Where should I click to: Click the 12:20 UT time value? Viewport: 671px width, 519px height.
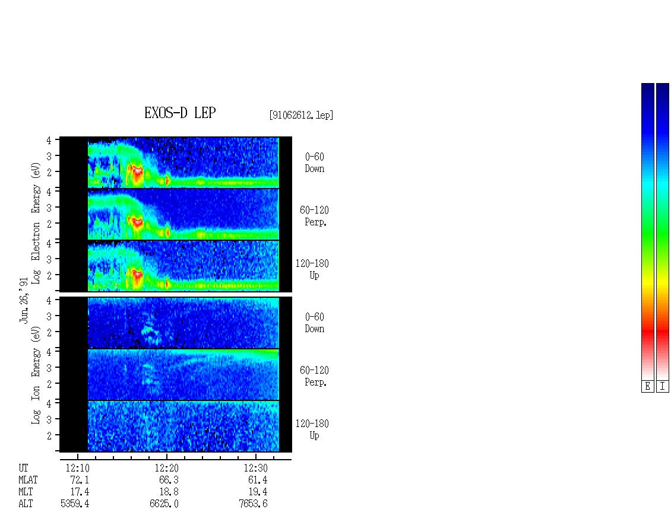[x=166, y=468]
